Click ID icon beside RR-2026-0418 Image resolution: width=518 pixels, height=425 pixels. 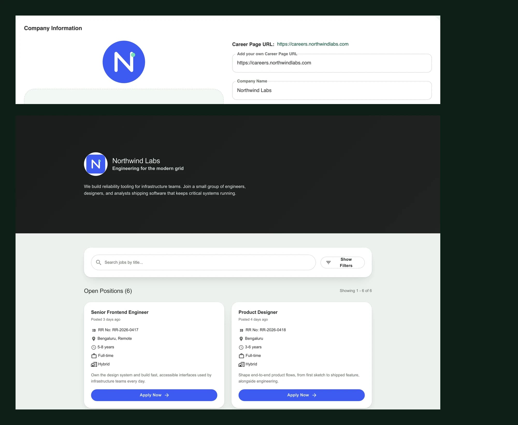[x=241, y=330]
